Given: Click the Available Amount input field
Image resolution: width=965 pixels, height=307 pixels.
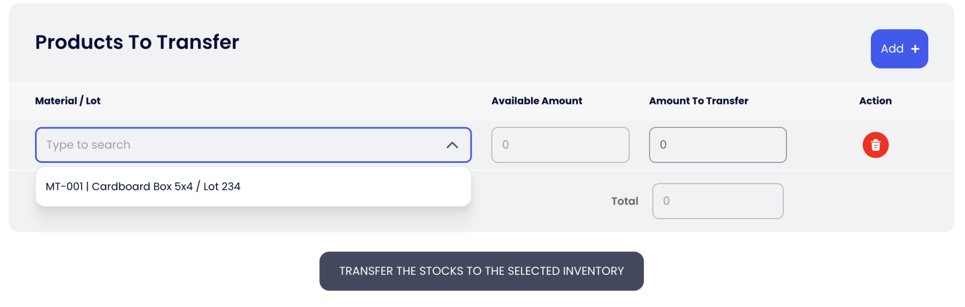Looking at the screenshot, I should point(560,145).
